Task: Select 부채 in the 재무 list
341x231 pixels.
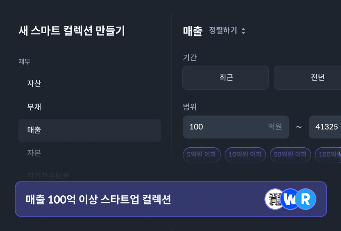Action: pyautogui.click(x=34, y=107)
